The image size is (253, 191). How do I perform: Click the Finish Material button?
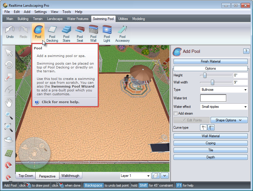(210, 61)
